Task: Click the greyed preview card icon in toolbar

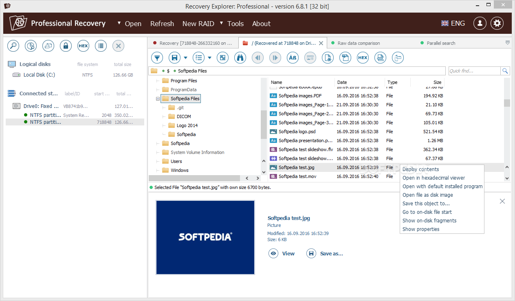Action: click(x=310, y=58)
